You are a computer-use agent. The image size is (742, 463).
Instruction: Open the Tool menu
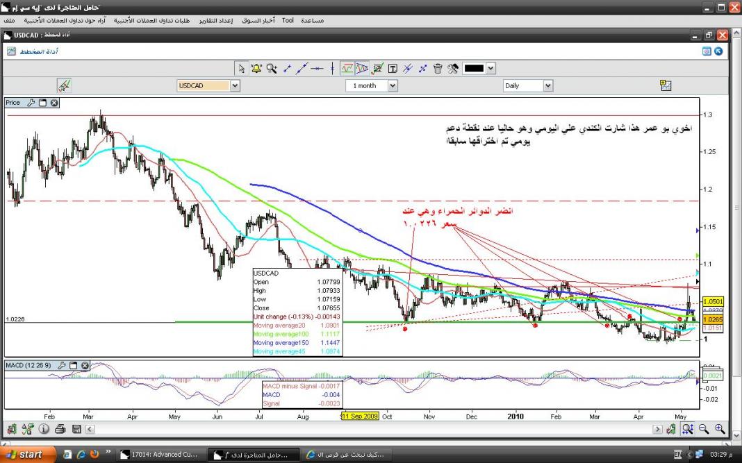point(288,21)
